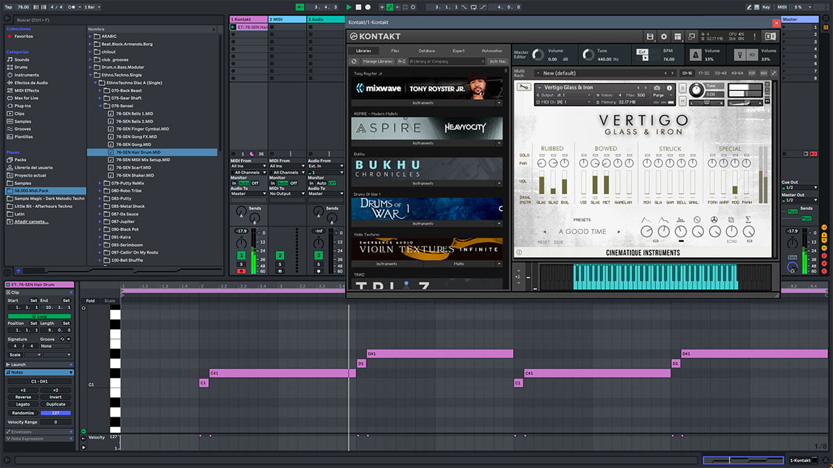The width and height of the screenshot is (833, 468).
Task: Click the Vertigo instrument snapshot camera icon
Action: click(657, 87)
